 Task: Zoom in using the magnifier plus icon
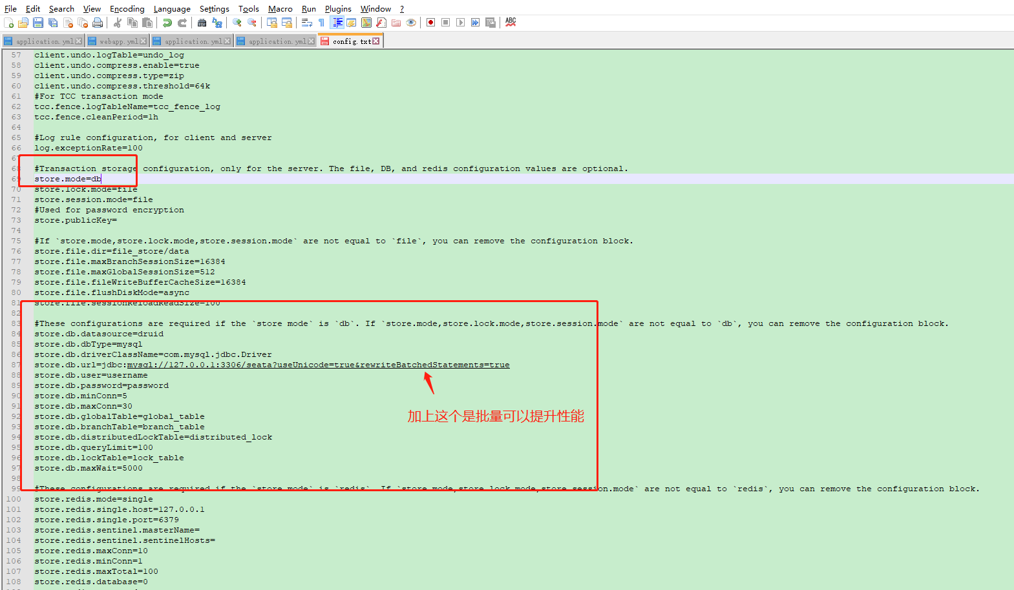click(237, 23)
